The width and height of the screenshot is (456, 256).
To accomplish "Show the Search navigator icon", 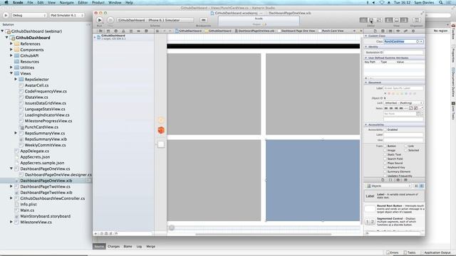I will tap(115, 31).
